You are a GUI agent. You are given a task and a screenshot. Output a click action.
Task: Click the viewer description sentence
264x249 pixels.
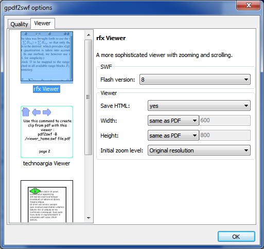coord(164,55)
